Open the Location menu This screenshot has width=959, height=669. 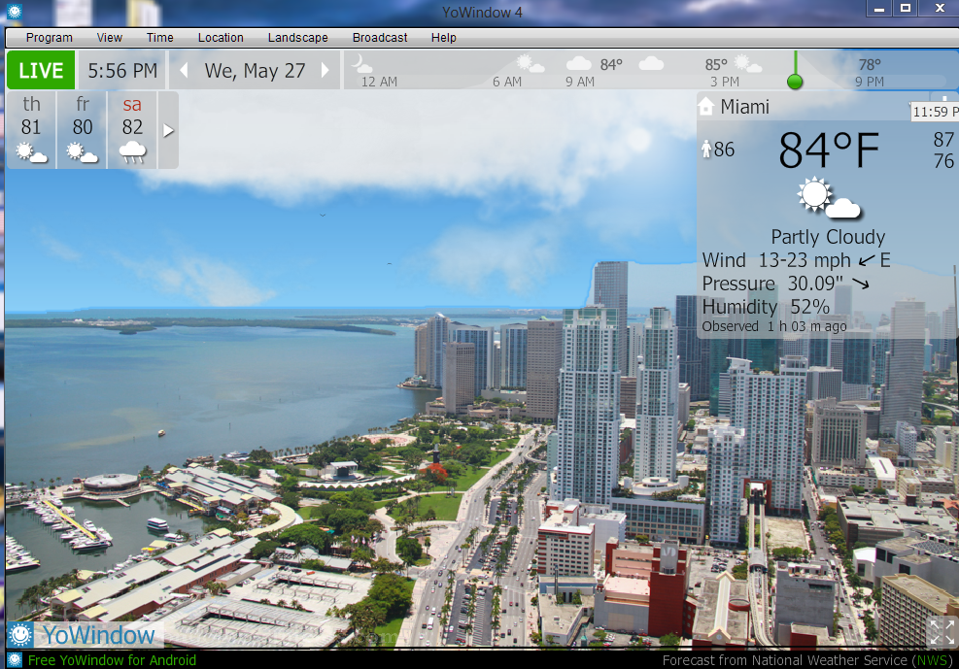point(221,38)
